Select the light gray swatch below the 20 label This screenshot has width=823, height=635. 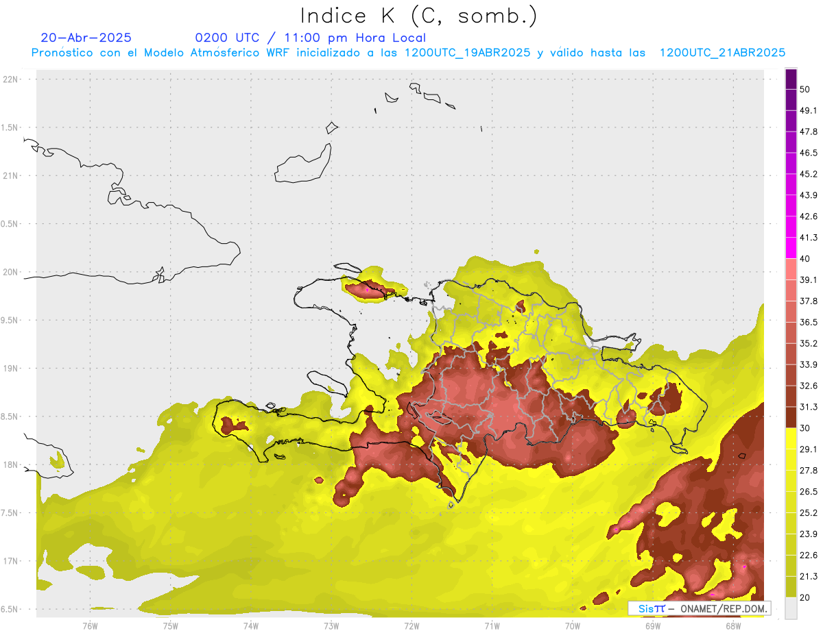[x=791, y=608]
